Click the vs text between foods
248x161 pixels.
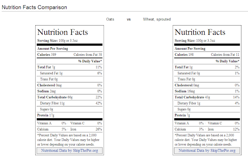(129, 19)
